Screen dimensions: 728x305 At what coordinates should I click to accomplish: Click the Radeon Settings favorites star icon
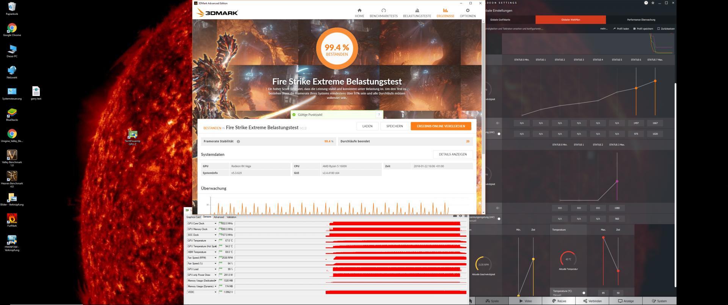coord(653,3)
